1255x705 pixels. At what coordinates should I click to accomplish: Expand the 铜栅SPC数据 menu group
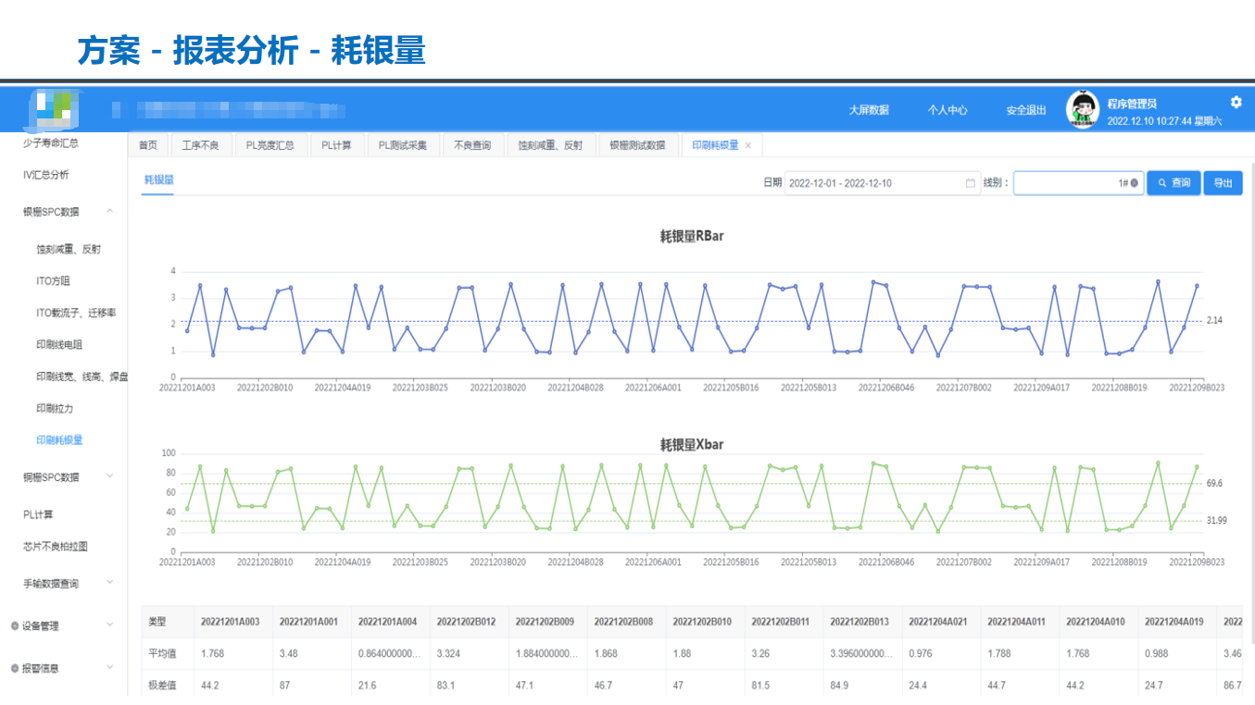click(x=110, y=477)
